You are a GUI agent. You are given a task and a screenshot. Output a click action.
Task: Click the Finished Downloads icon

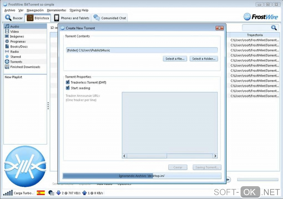[7, 67]
